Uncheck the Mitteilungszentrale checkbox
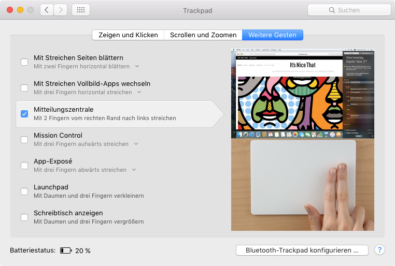This screenshot has height=266, width=395. [24, 114]
